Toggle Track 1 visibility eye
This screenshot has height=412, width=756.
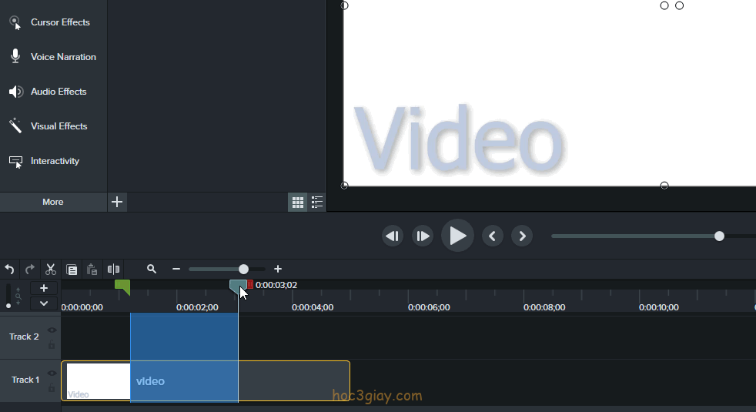52,373
